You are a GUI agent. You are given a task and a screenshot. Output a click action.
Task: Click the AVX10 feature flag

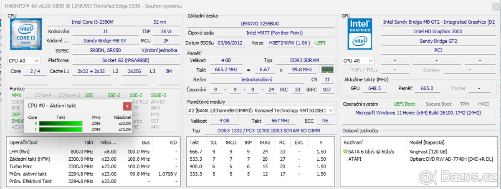click(x=157, y=102)
